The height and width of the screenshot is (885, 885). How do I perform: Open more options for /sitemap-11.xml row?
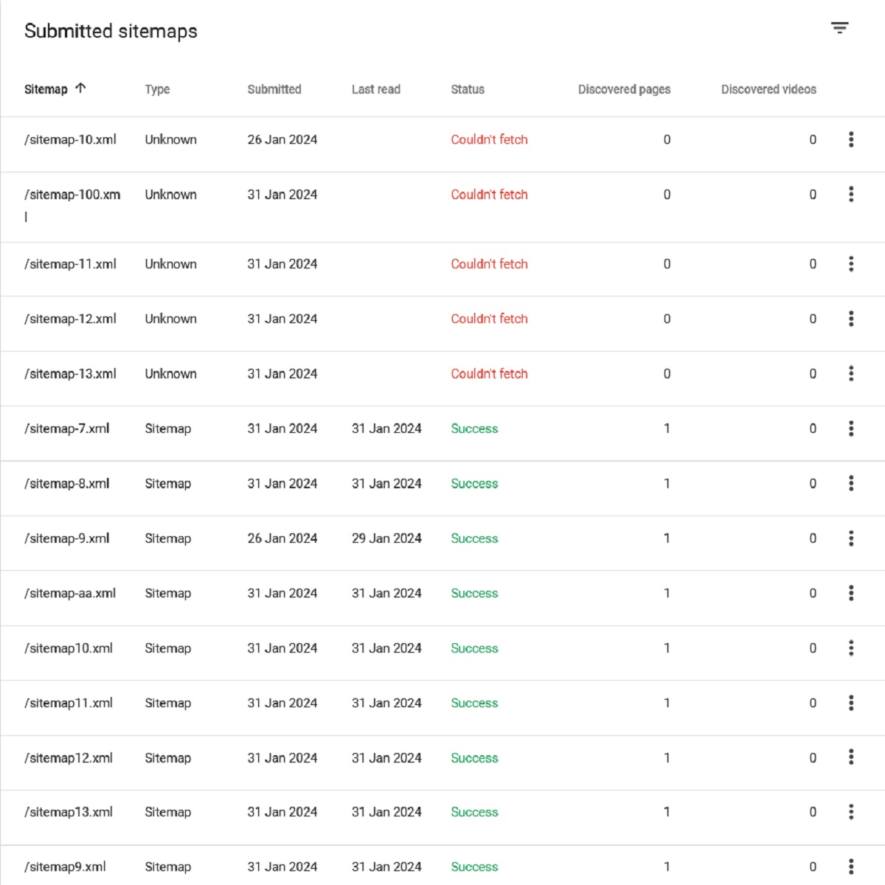click(x=851, y=264)
